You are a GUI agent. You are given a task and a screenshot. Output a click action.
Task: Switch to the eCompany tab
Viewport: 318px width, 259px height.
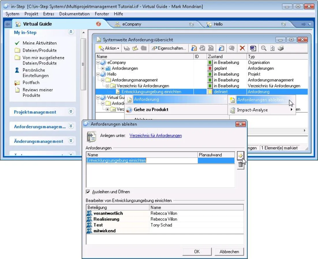132,24
